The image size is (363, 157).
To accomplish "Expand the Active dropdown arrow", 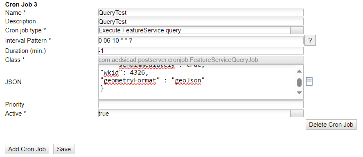I will 297,114.
